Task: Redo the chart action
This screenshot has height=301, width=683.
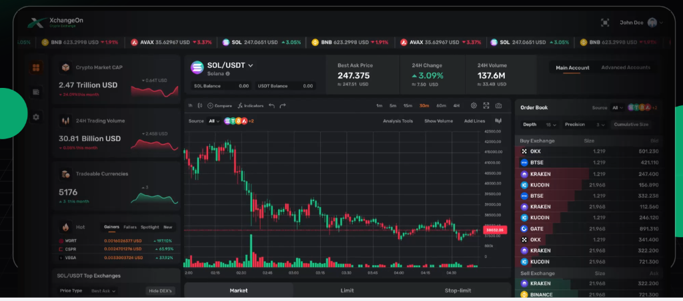Action: 283,106
